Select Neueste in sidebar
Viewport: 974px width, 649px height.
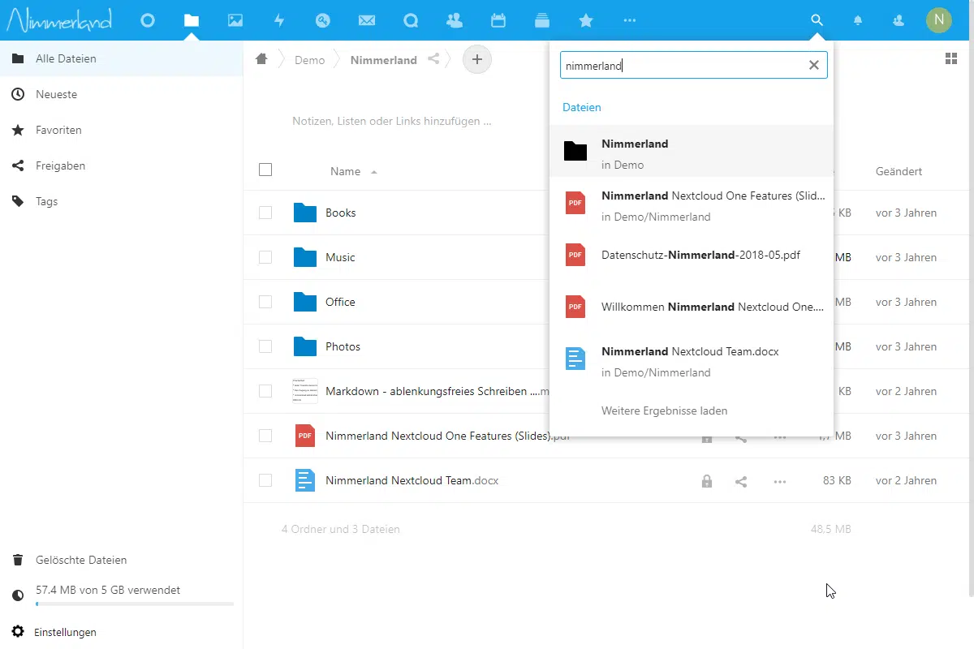[122, 94]
